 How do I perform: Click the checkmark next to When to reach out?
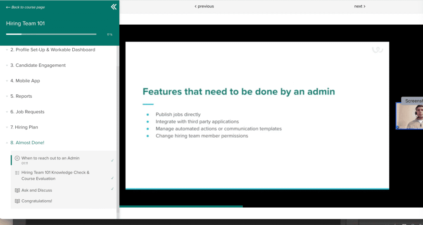[x=112, y=160]
